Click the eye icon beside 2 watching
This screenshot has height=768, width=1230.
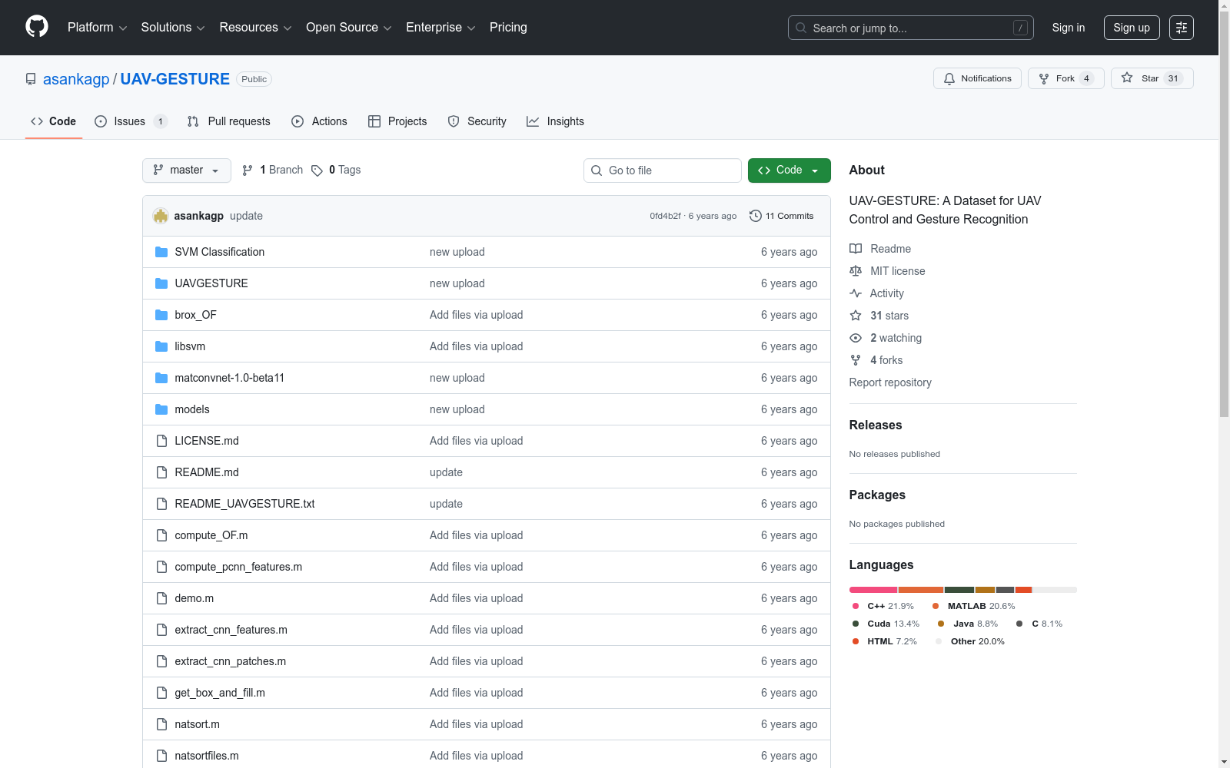pyautogui.click(x=856, y=338)
